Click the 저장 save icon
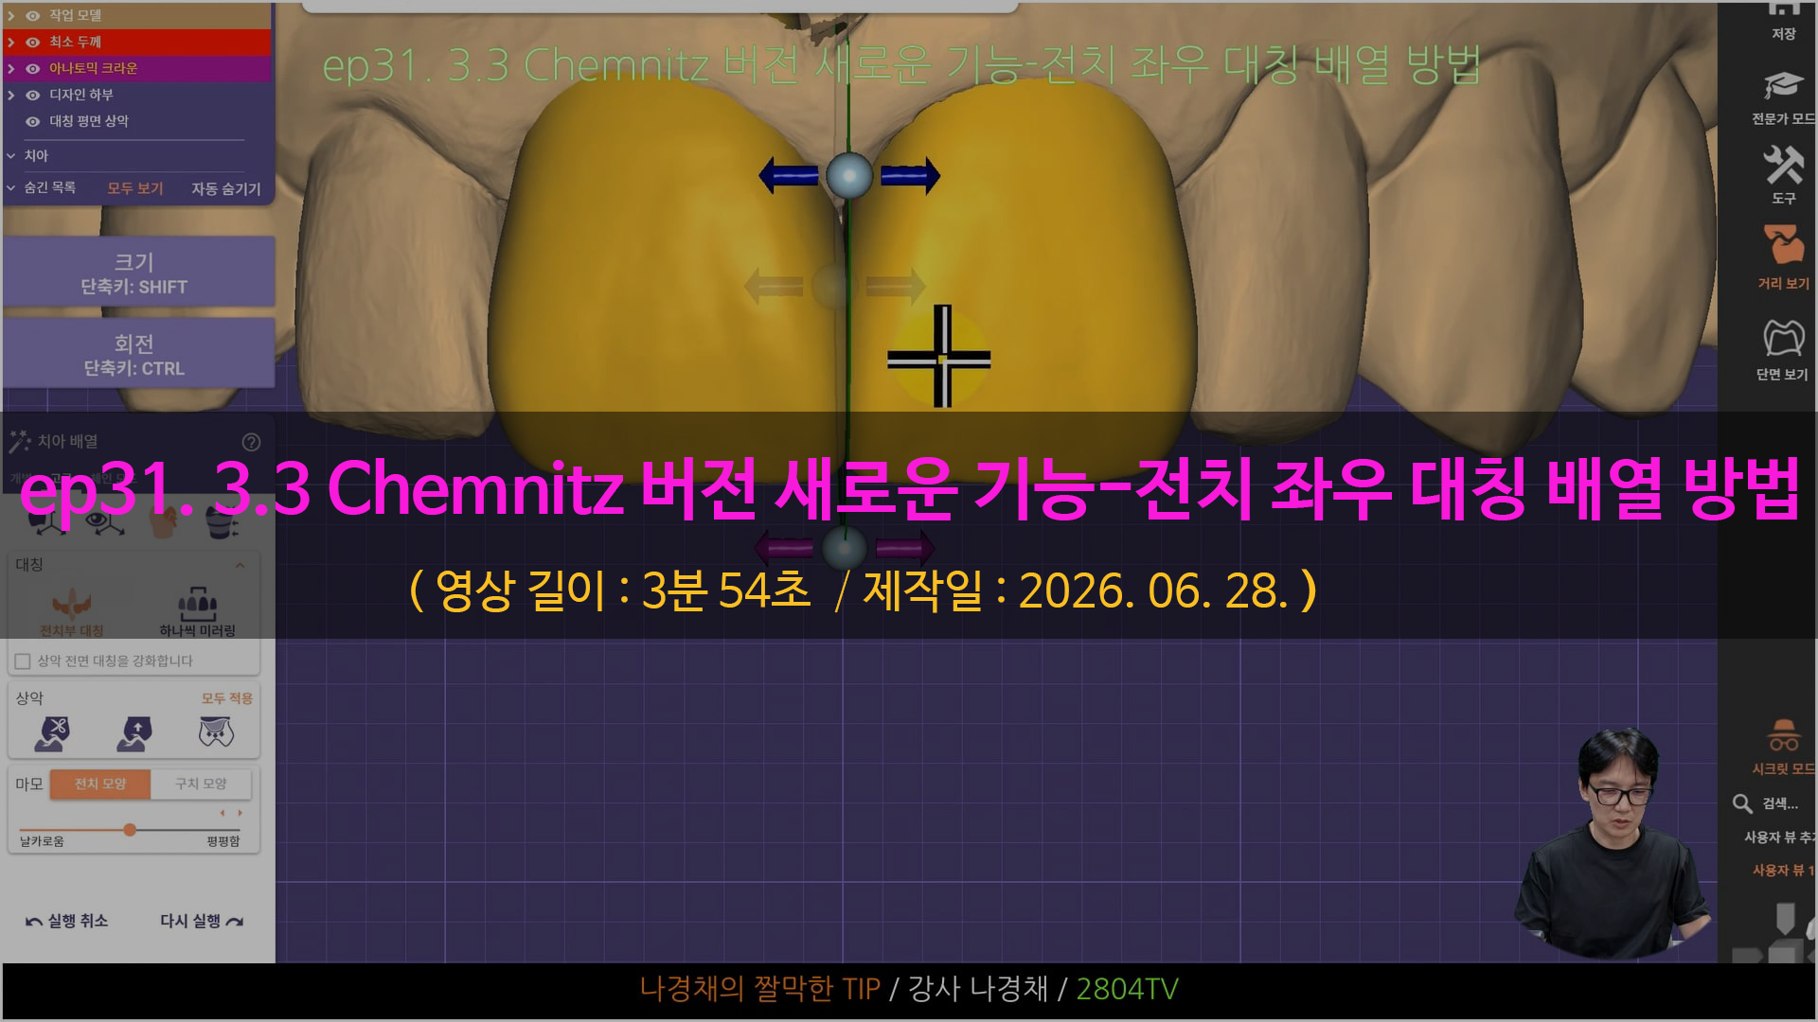This screenshot has height=1022, width=1818. [x=1784, y=21]
